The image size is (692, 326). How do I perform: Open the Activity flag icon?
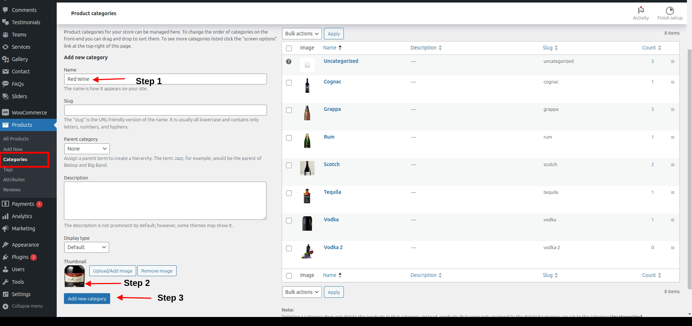pyautogui.click(x=641, y=10)
